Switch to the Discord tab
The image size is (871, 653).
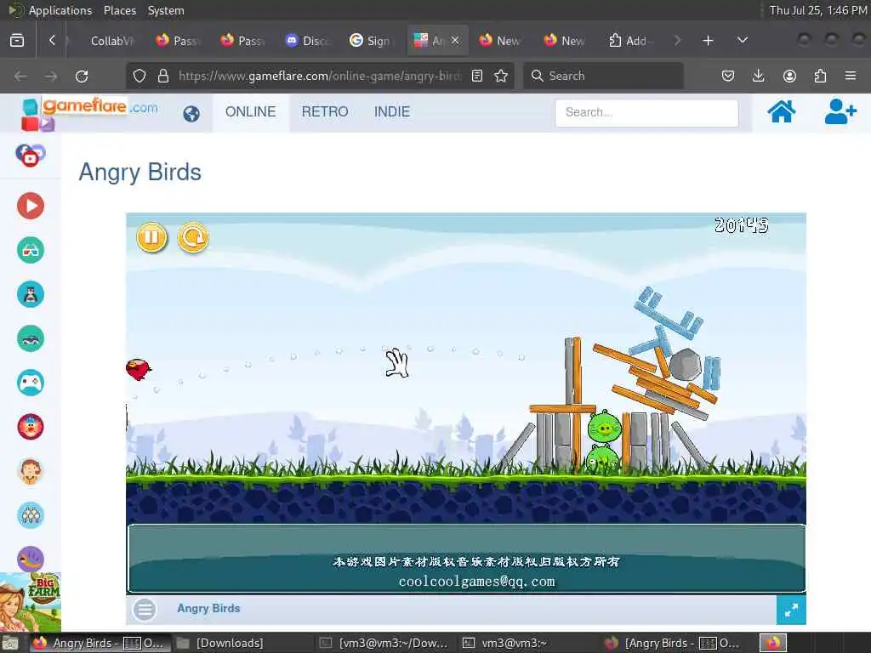click(x=308, y=41)
